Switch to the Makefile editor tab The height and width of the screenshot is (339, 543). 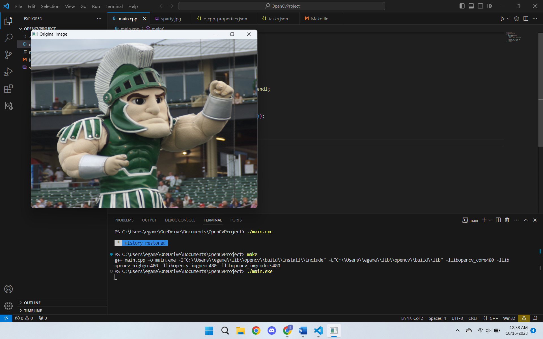point(319,19)
